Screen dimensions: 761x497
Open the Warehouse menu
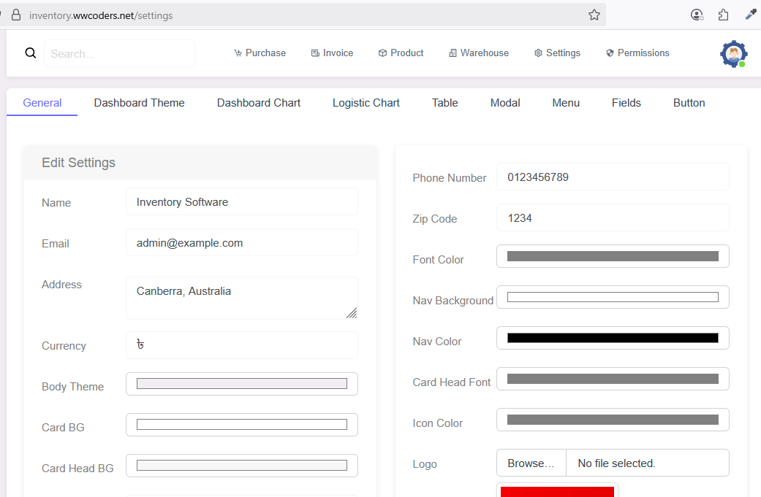click(479, 53)
